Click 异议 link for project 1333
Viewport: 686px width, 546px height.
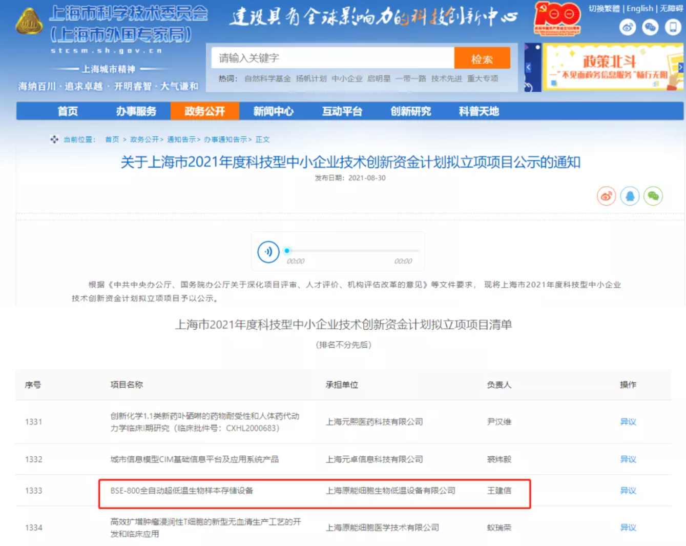coord(628,491)
